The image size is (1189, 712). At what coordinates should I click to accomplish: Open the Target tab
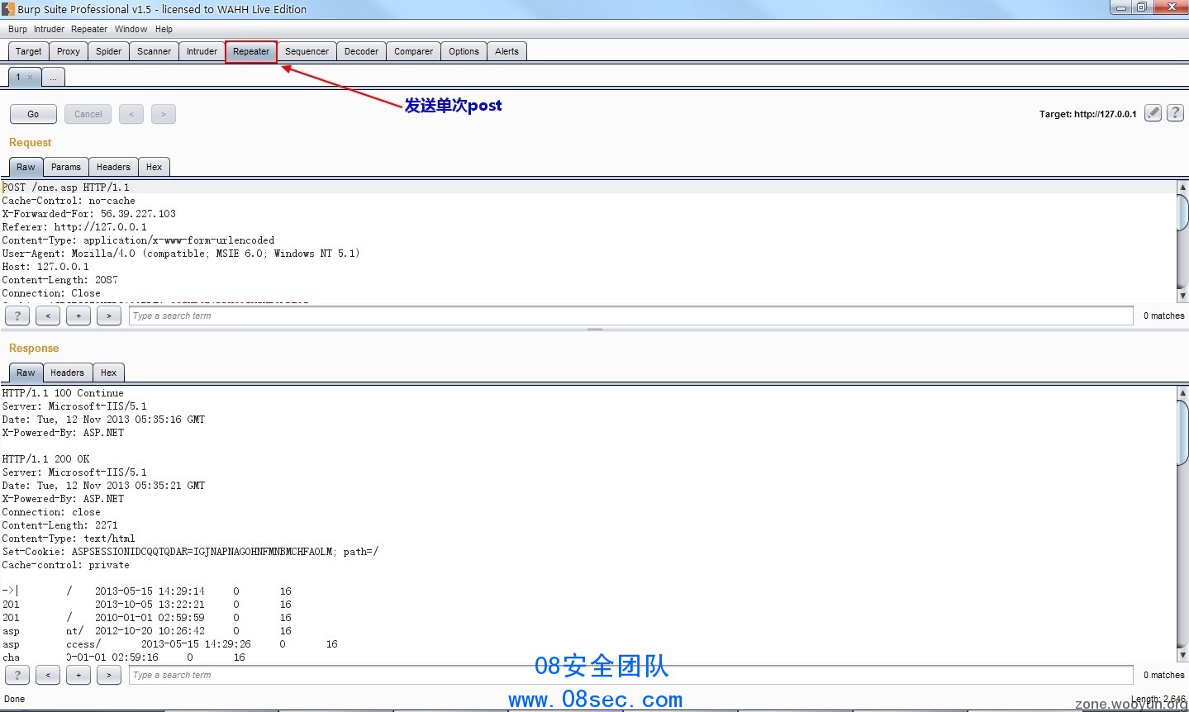coord(29,51)
